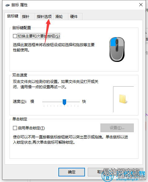The image size is (148, 182).
Task: Close the 鼠标 属性 dialog
Action: pyautogui.click(x=141, y=5)
